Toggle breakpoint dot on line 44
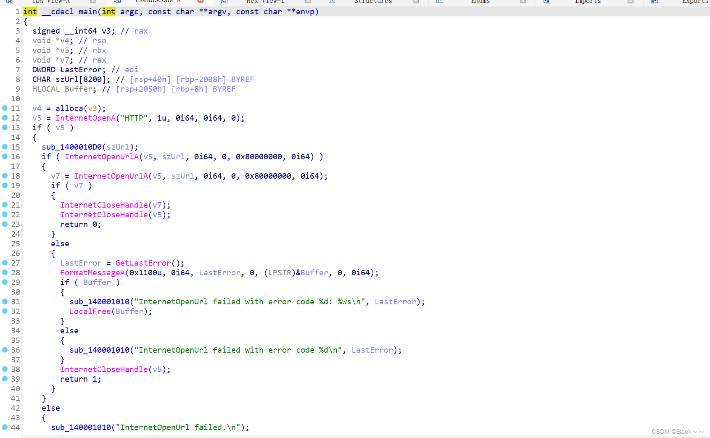710x438 pixels. [x=5, y=427]
